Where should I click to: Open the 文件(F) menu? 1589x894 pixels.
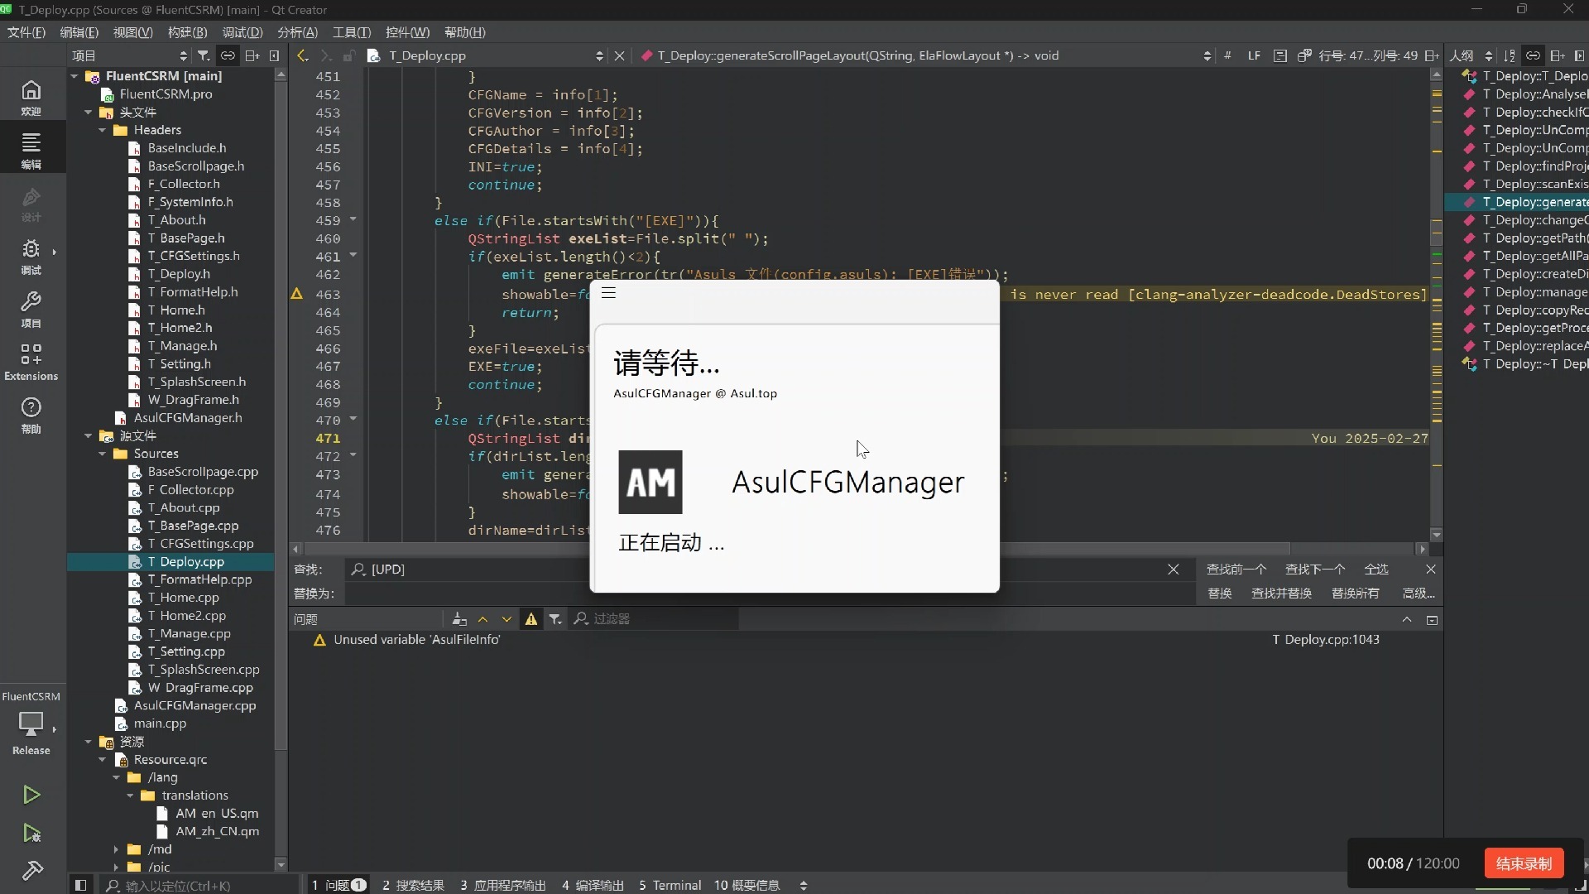point(26,32)
